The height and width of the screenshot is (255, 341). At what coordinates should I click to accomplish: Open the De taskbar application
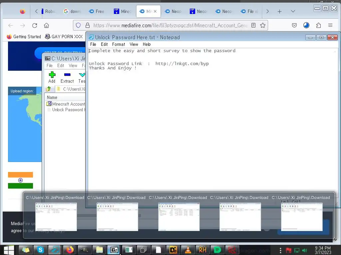[173, 250]
